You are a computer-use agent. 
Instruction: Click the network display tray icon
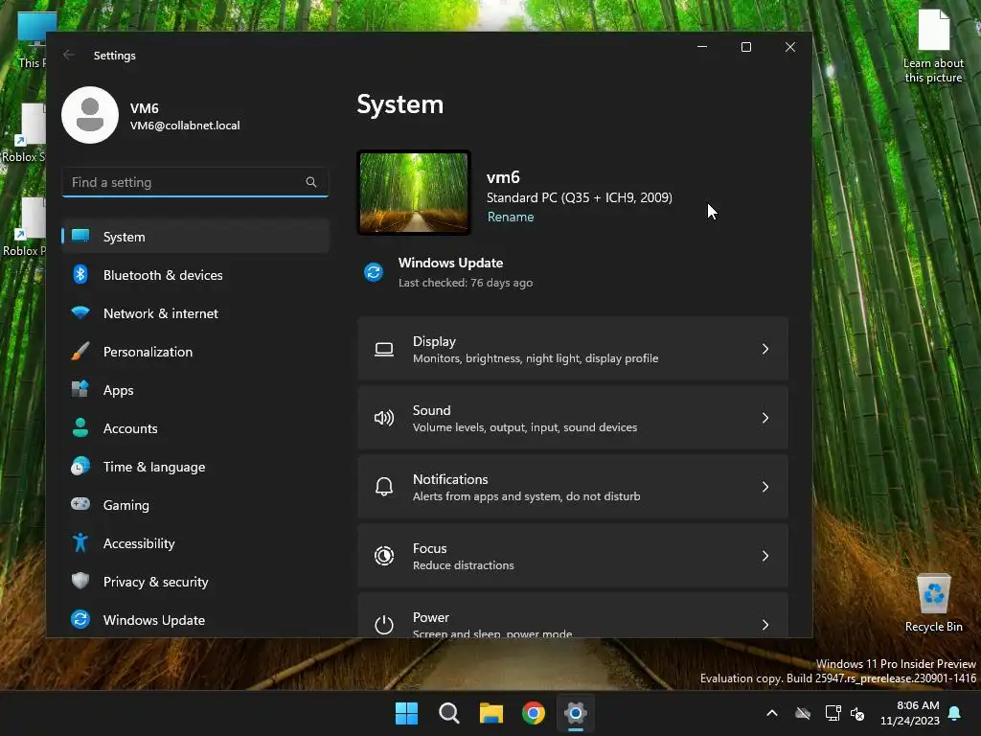[x=833, y=713]
